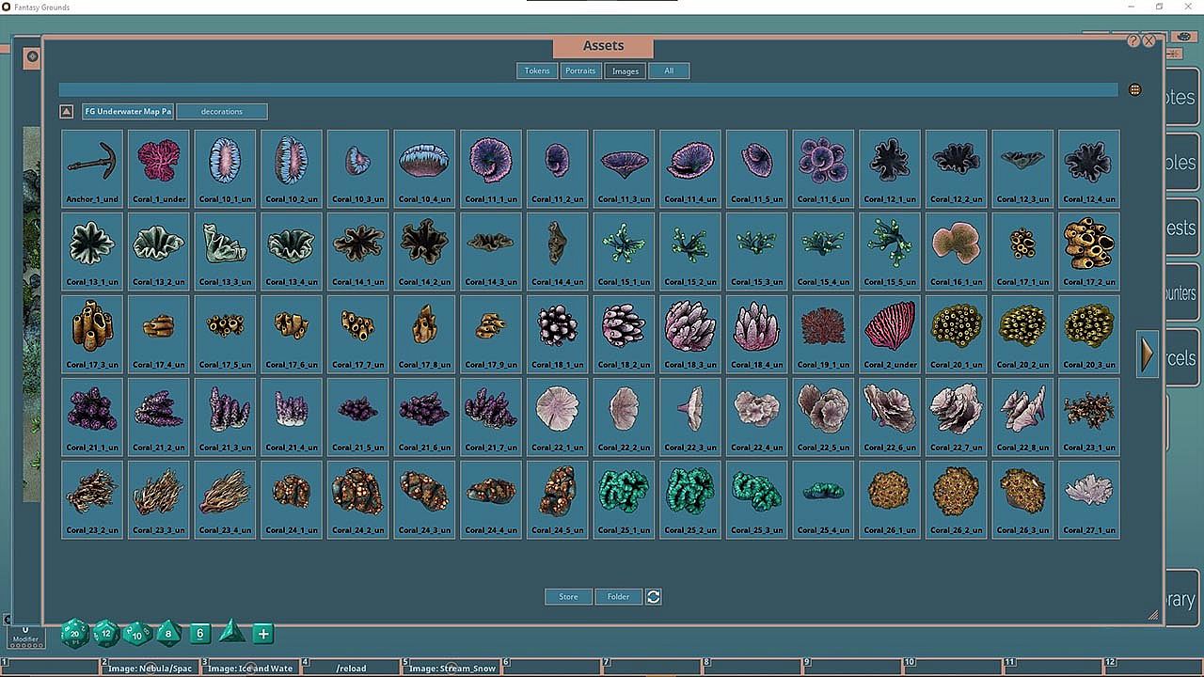The image size is (1204, 677).
Task: Show the Tokens filter
Action: (x=537, y=71)
